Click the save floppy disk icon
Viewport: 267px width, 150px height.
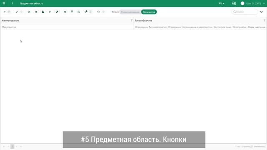pyautogui.click(x=43, y=12)
